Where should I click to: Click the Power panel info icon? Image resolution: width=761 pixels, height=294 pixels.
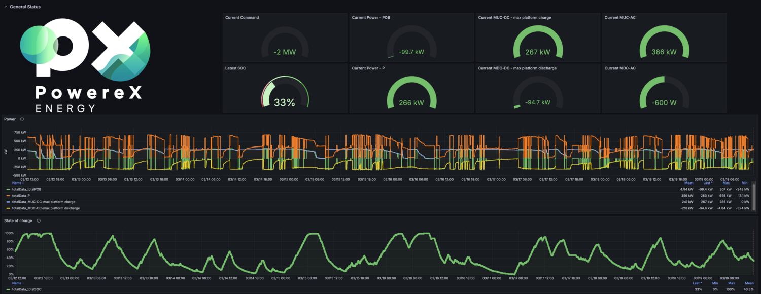click(22, 119)
